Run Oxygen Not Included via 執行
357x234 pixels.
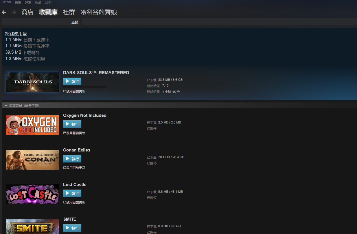[72, 124]
